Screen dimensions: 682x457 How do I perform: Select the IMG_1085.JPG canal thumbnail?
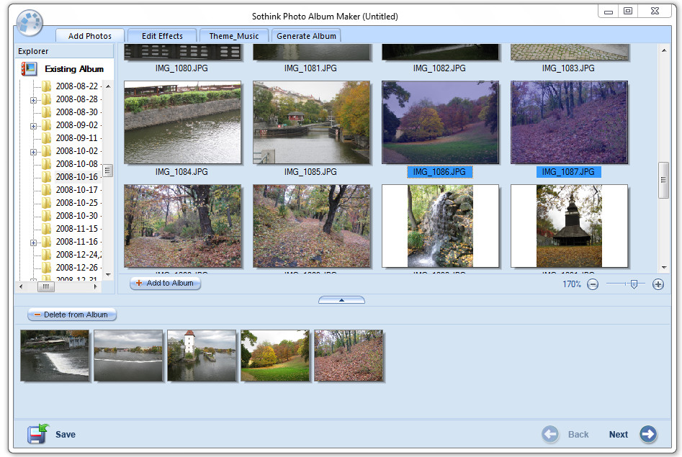[x=311, y=122]
